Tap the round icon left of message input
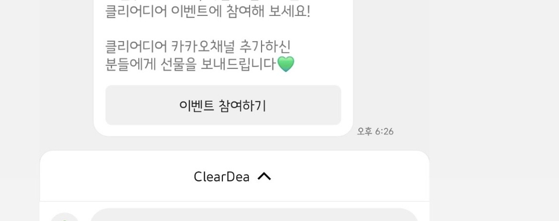Screen dimensions: 559x221 pos(64,217)
